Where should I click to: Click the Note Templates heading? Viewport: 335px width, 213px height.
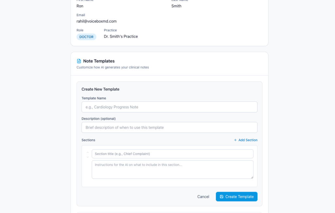point(99,61)
